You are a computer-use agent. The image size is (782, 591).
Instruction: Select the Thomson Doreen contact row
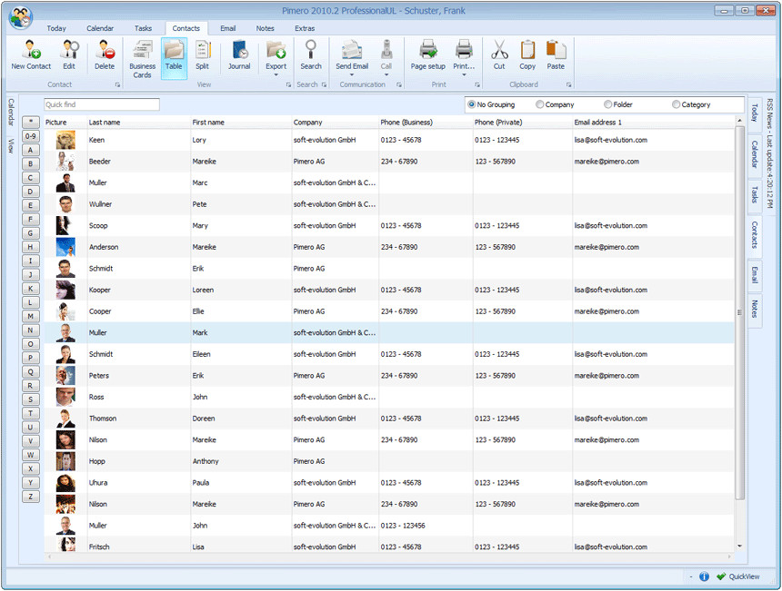389,419
